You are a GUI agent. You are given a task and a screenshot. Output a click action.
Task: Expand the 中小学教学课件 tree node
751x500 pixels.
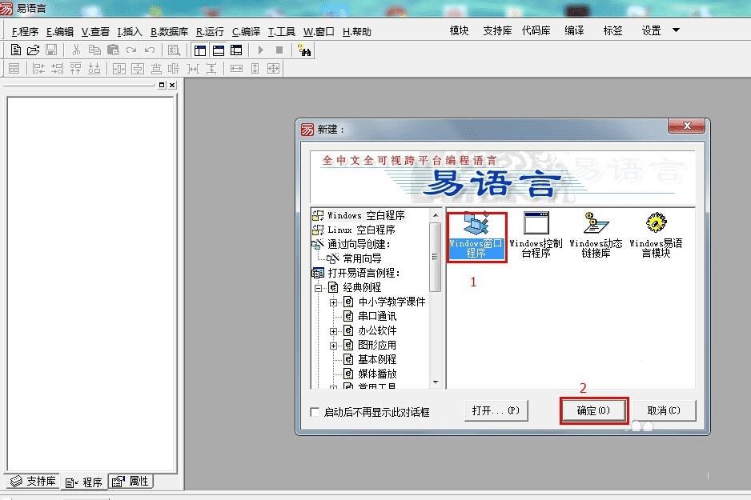point(333,302)
